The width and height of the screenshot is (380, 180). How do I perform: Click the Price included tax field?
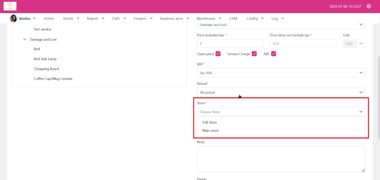pos(230,44)
